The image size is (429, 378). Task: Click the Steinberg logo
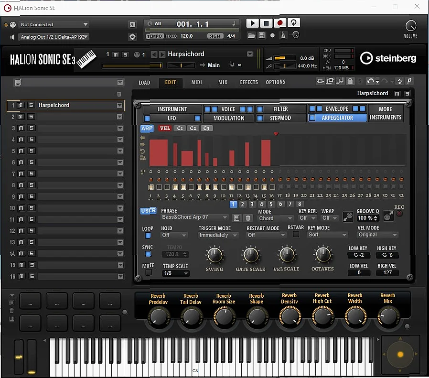388,58
